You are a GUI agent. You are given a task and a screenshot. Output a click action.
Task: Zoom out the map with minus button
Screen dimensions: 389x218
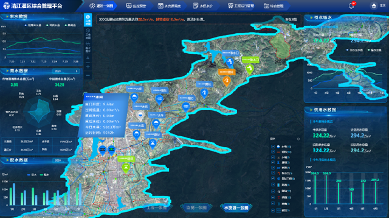(x=88, y=75)
